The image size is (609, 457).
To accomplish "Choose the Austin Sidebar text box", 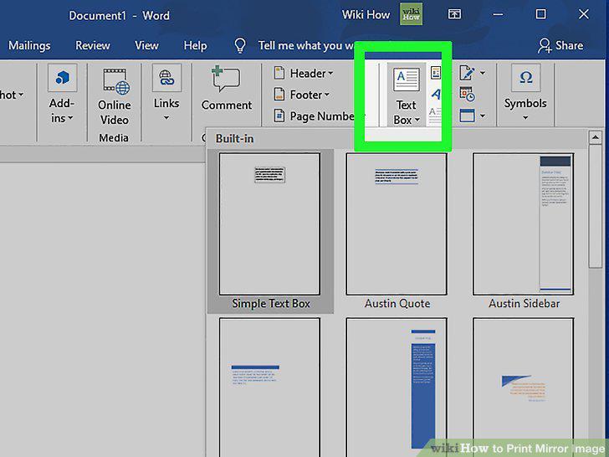I will coord(523,231).
